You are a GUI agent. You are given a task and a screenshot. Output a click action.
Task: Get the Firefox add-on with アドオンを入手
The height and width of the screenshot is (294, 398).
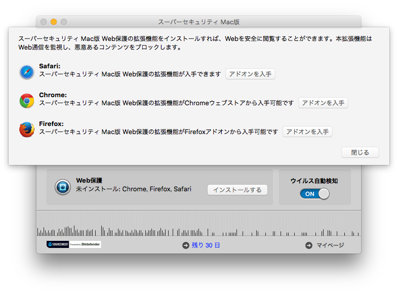coord(307,132)
